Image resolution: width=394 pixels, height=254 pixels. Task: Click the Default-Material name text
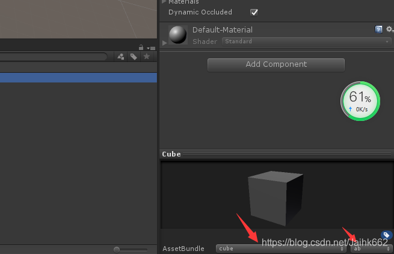[x=223, y=30]
